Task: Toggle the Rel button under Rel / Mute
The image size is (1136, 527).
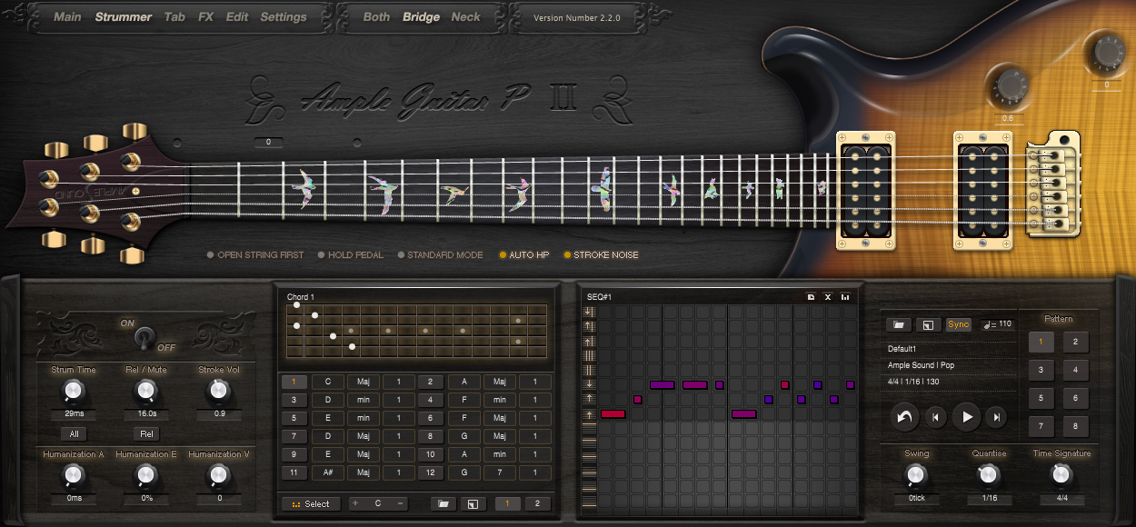Action: (145, 434)
